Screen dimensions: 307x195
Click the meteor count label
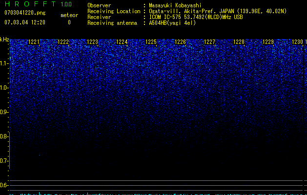point(69,15)
